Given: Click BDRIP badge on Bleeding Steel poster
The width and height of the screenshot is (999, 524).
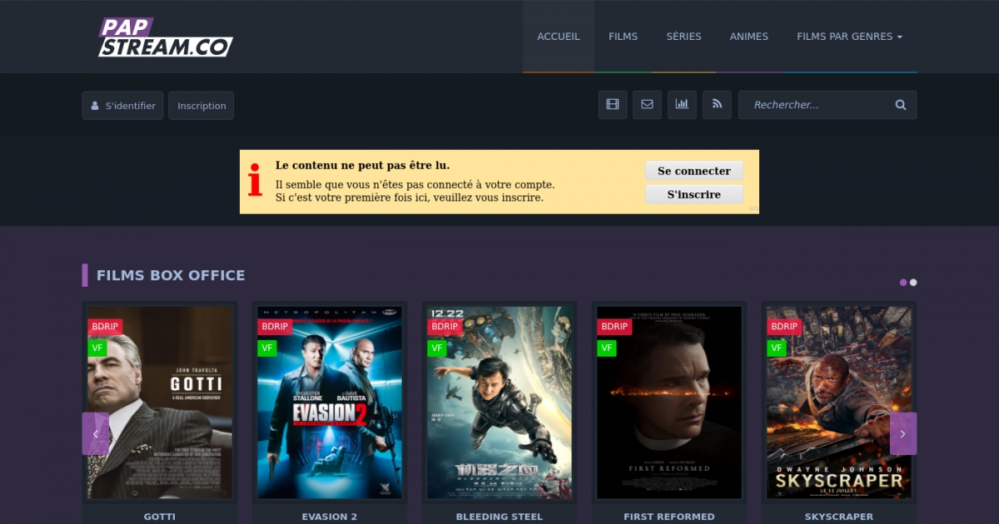Looking at the screenshot, I should [x=445, y=327].
